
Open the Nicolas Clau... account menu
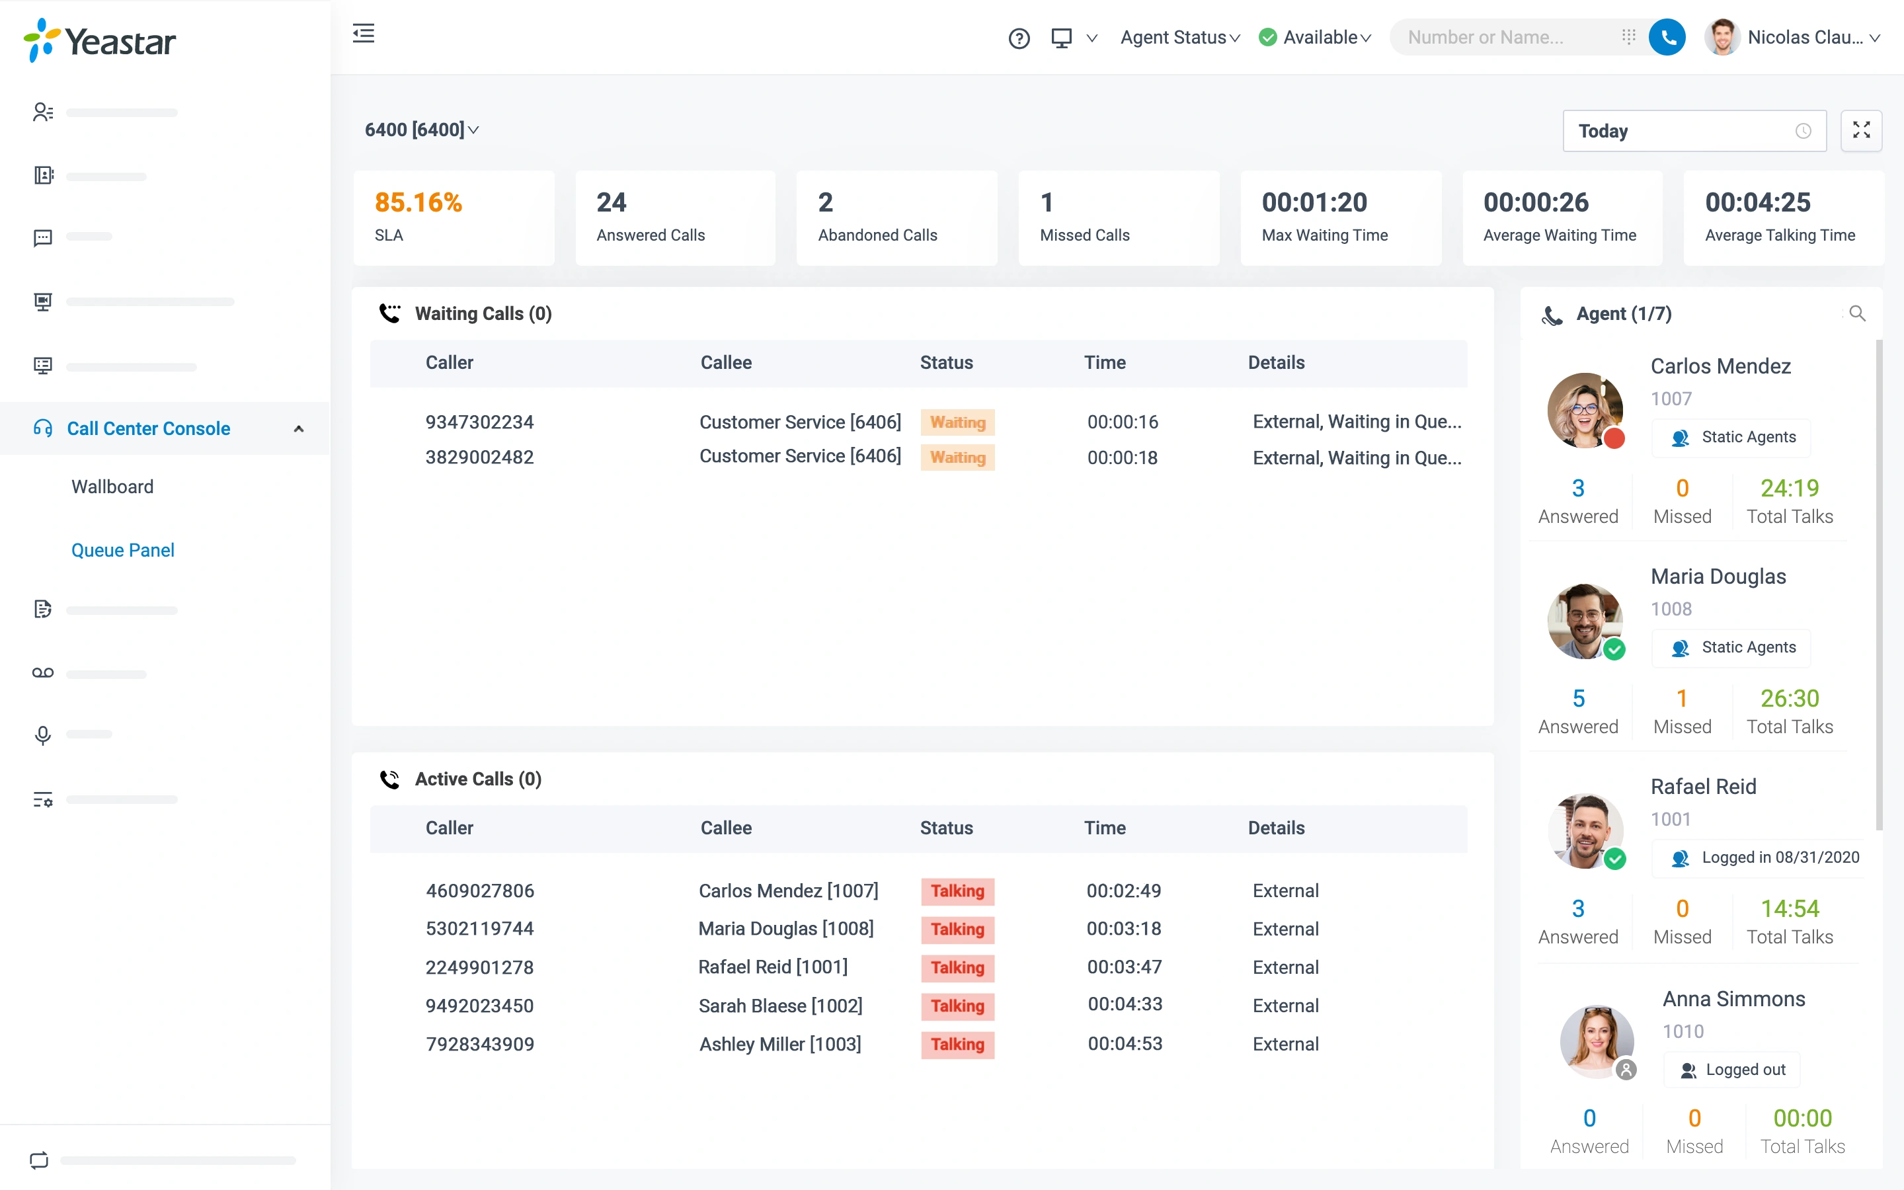[1793, 37]
